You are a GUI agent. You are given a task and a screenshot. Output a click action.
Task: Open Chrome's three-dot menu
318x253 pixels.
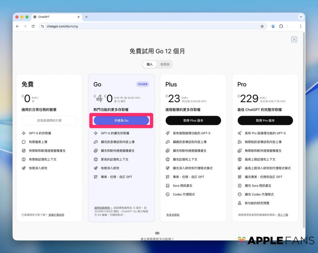point(300,26)
